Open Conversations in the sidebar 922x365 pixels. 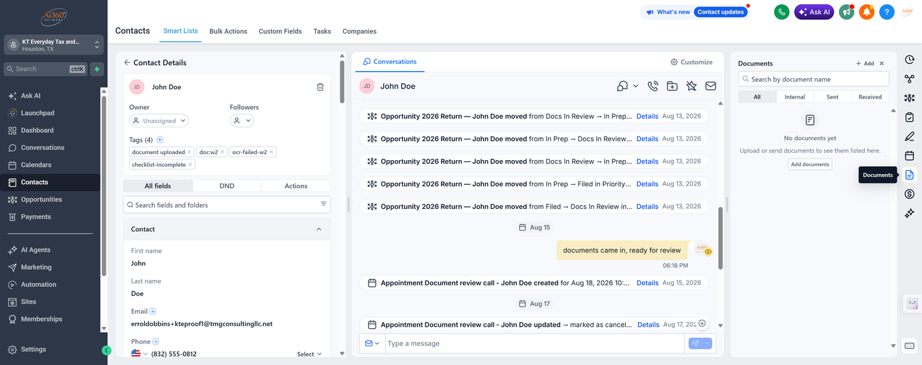(42, 147)
